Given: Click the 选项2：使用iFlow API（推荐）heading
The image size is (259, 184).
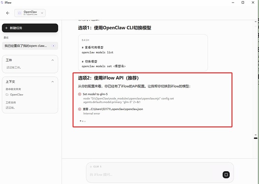Looking at the screenshot, I should click(x=108, y=78).
